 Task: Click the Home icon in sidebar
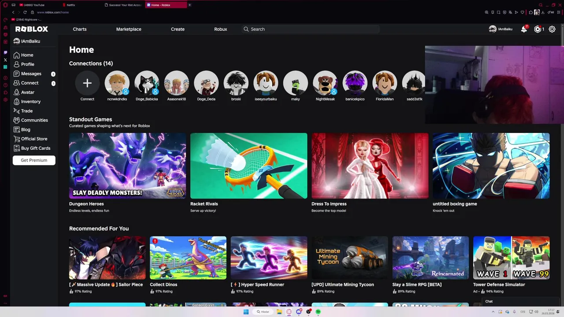[x=17, y=55]
